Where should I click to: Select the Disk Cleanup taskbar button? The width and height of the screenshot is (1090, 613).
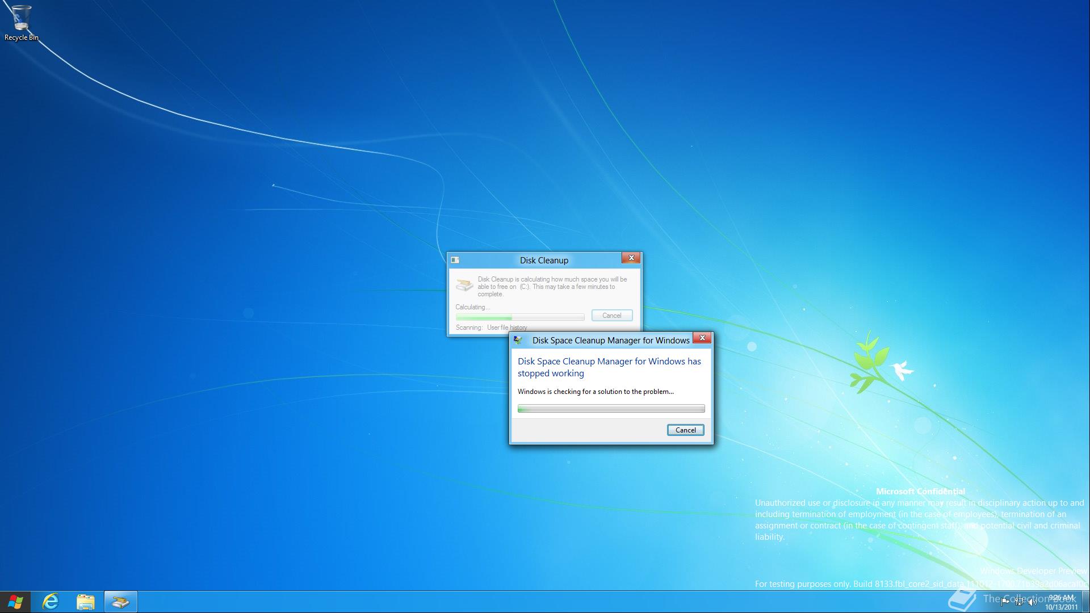pos(120,602)
